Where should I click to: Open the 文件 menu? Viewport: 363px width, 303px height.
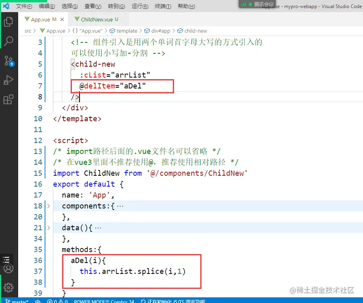[24, 6]
